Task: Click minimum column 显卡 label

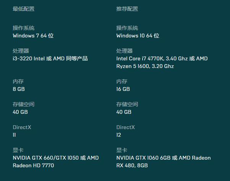Action: click(x=18, y=150)
